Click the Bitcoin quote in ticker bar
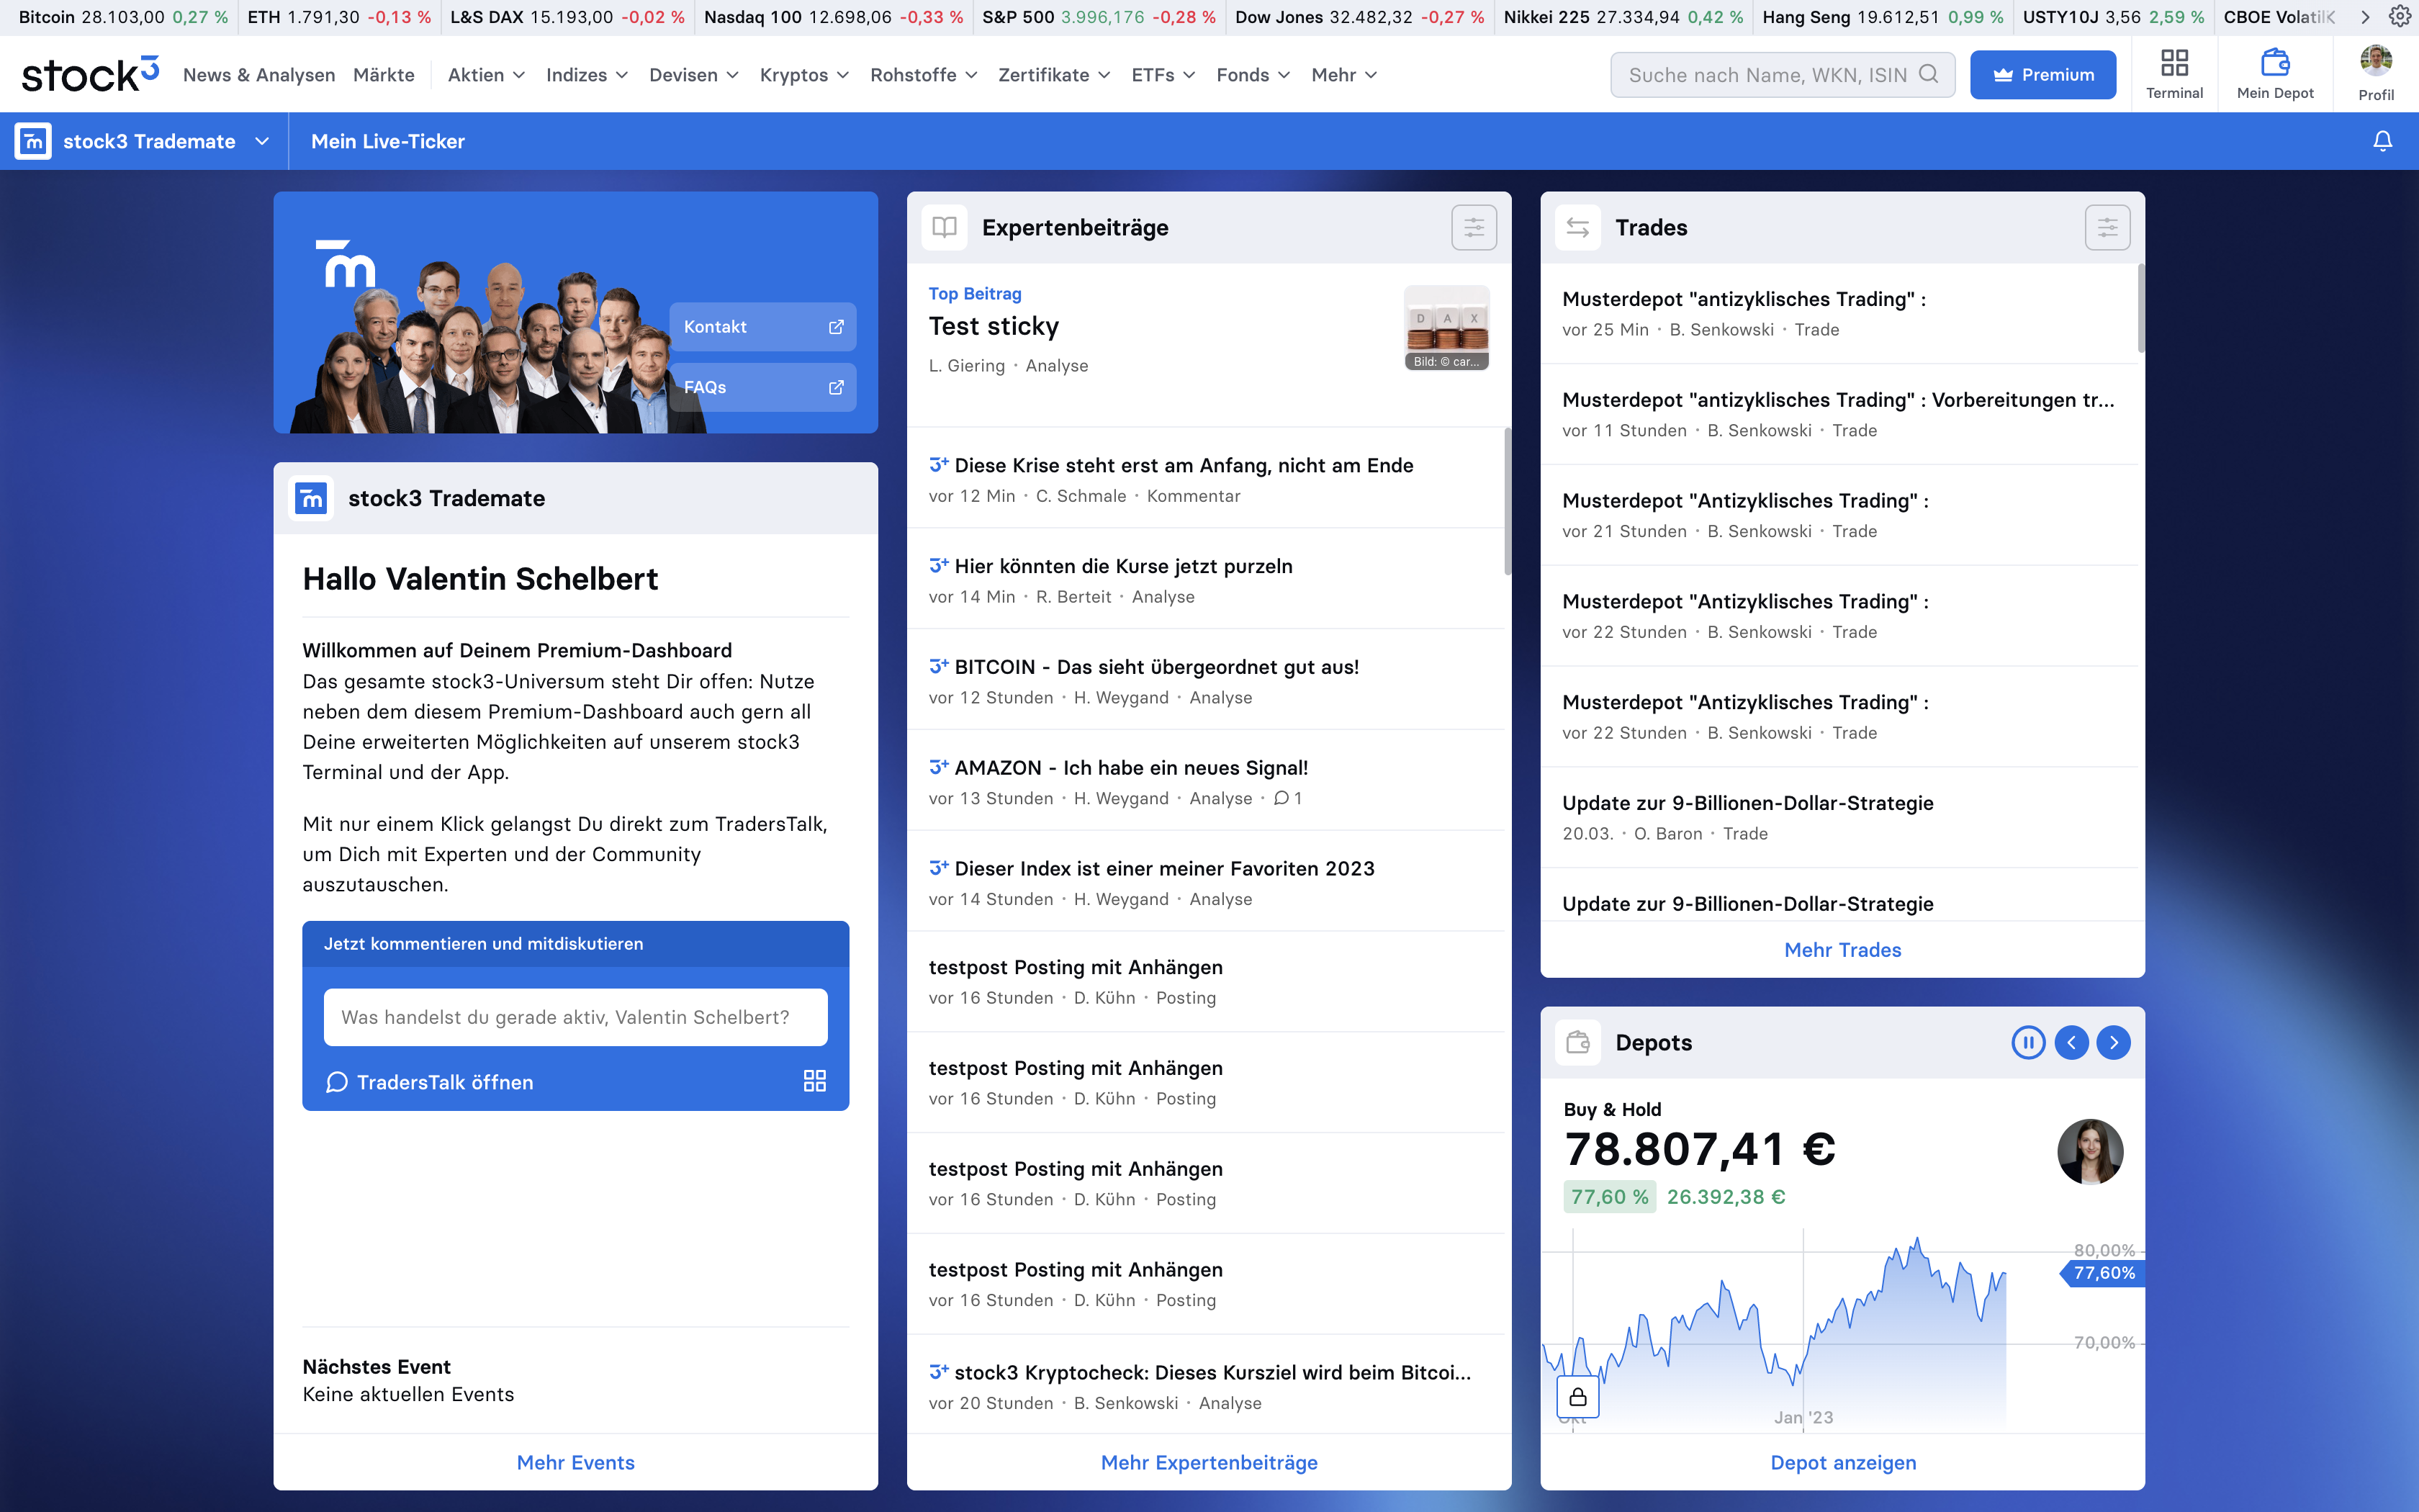The width and height of the screenshot is (2419, 1512). tap(123, 17)
